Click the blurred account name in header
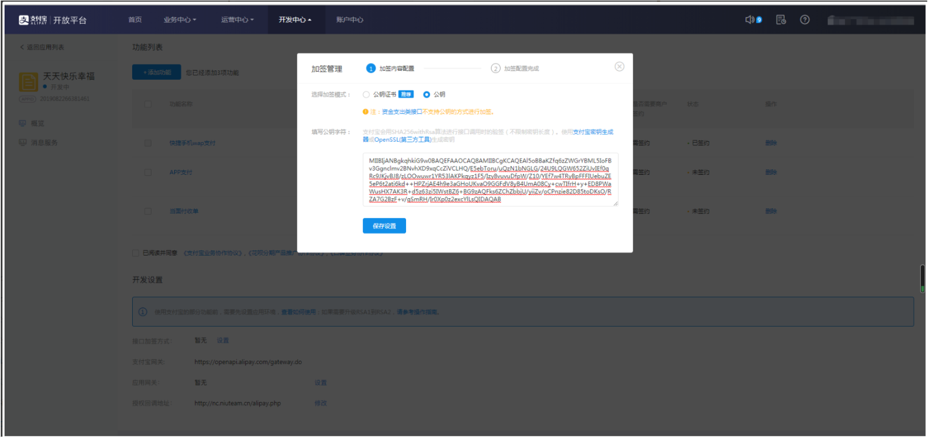929x438 pixels. coord(871,20)
